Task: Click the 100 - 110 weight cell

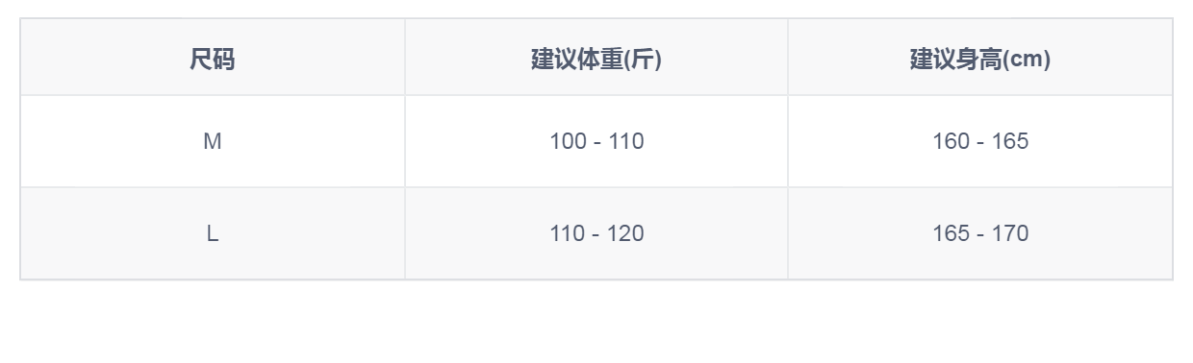Action: pyautogui.click(x=596, y=141)
